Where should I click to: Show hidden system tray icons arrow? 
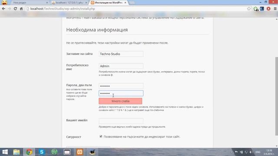[x=232, y=152]
